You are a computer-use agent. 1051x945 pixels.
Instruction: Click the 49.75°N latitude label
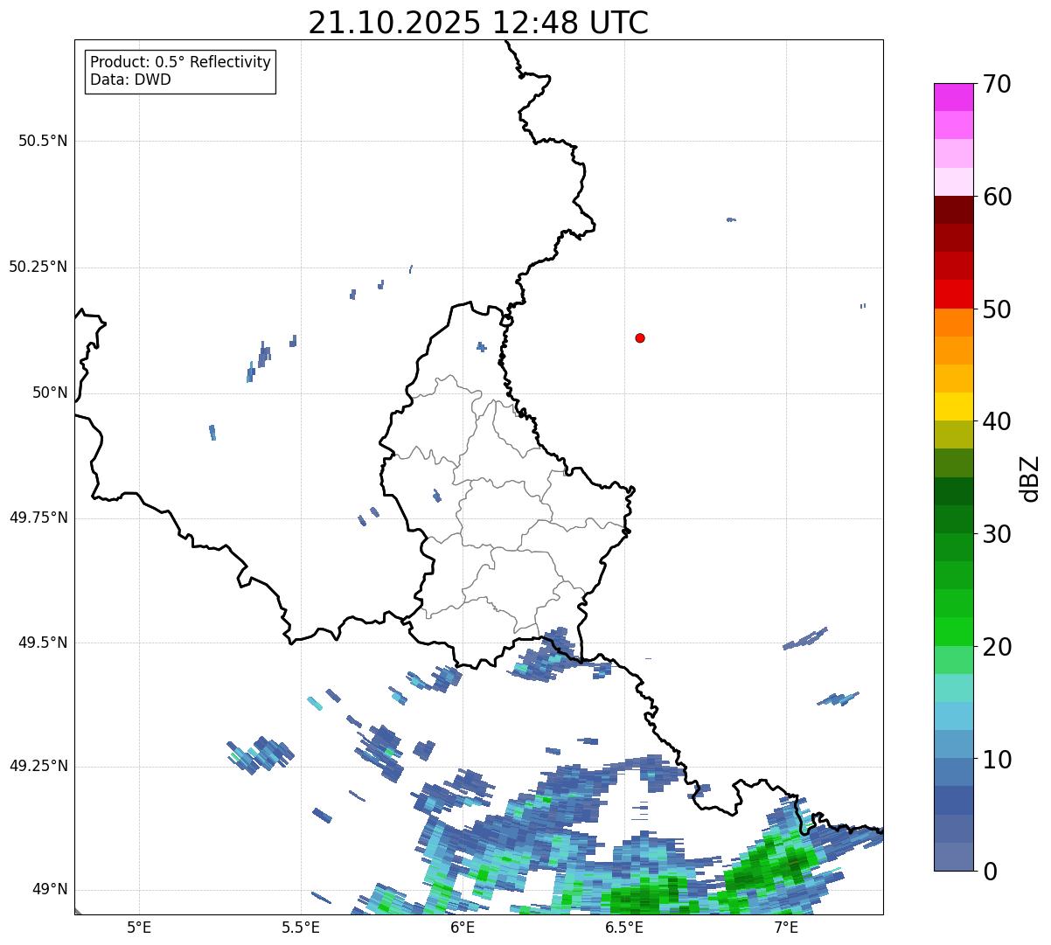(x=38, y=518)
